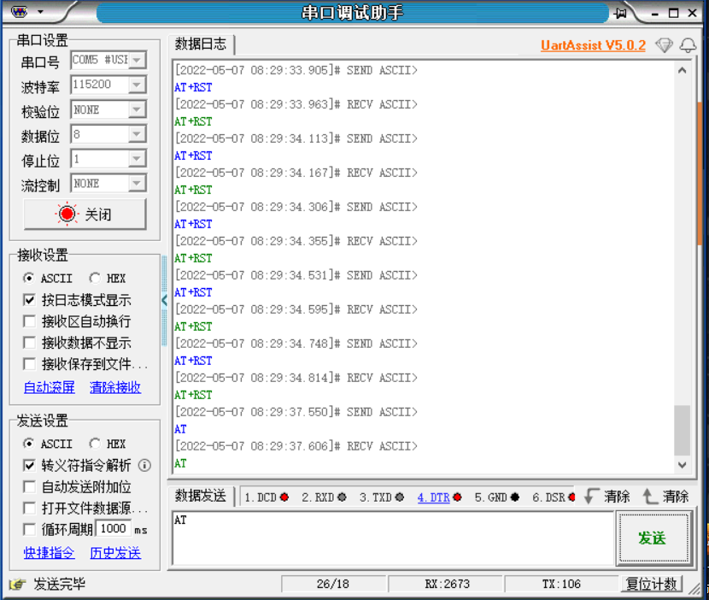Collapse the left panel with the chevron handle
Image resolution: width=709 pixels, height=600 pixels.
tap(164, 299)
